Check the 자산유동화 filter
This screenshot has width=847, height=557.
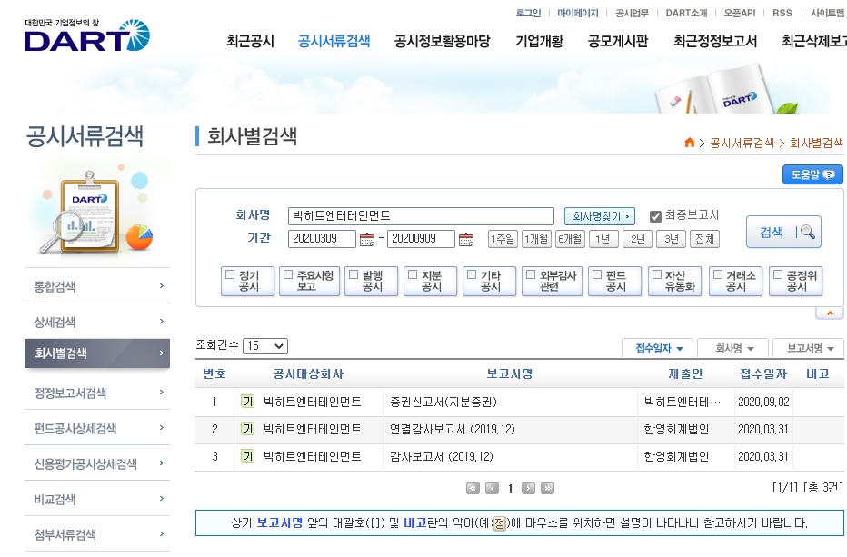tap(657, 274)
